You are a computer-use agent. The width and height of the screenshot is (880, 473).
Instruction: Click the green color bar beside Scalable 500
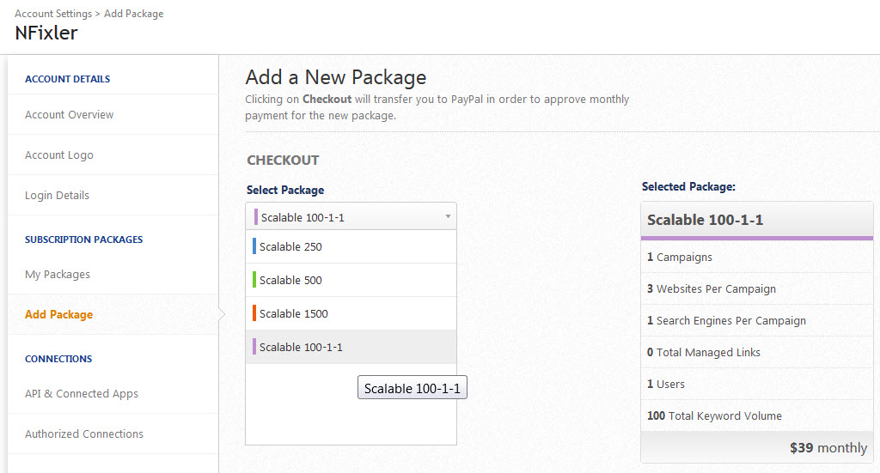coord(254,281)
